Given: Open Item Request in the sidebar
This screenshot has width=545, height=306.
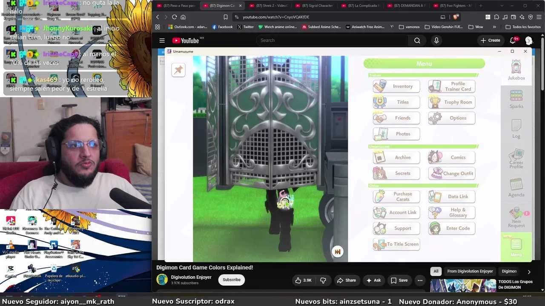Looking at the screenshot, I should click(x=516, y=218).
